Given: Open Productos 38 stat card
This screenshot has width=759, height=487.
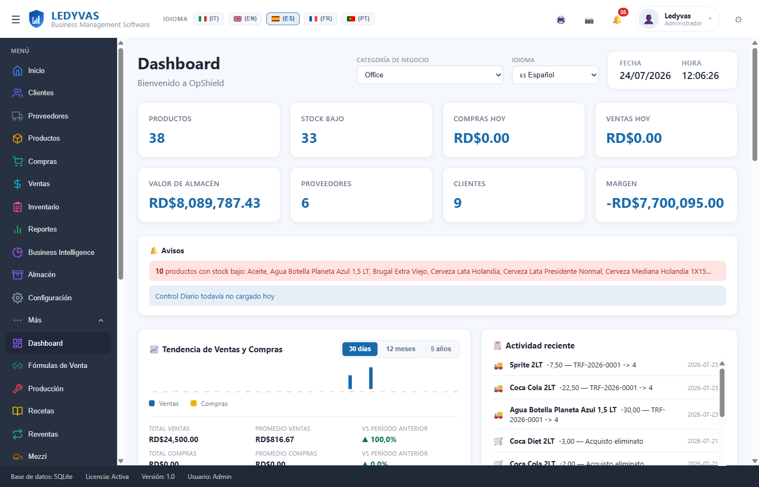Looking at the screenshot, I should [209, 130].
